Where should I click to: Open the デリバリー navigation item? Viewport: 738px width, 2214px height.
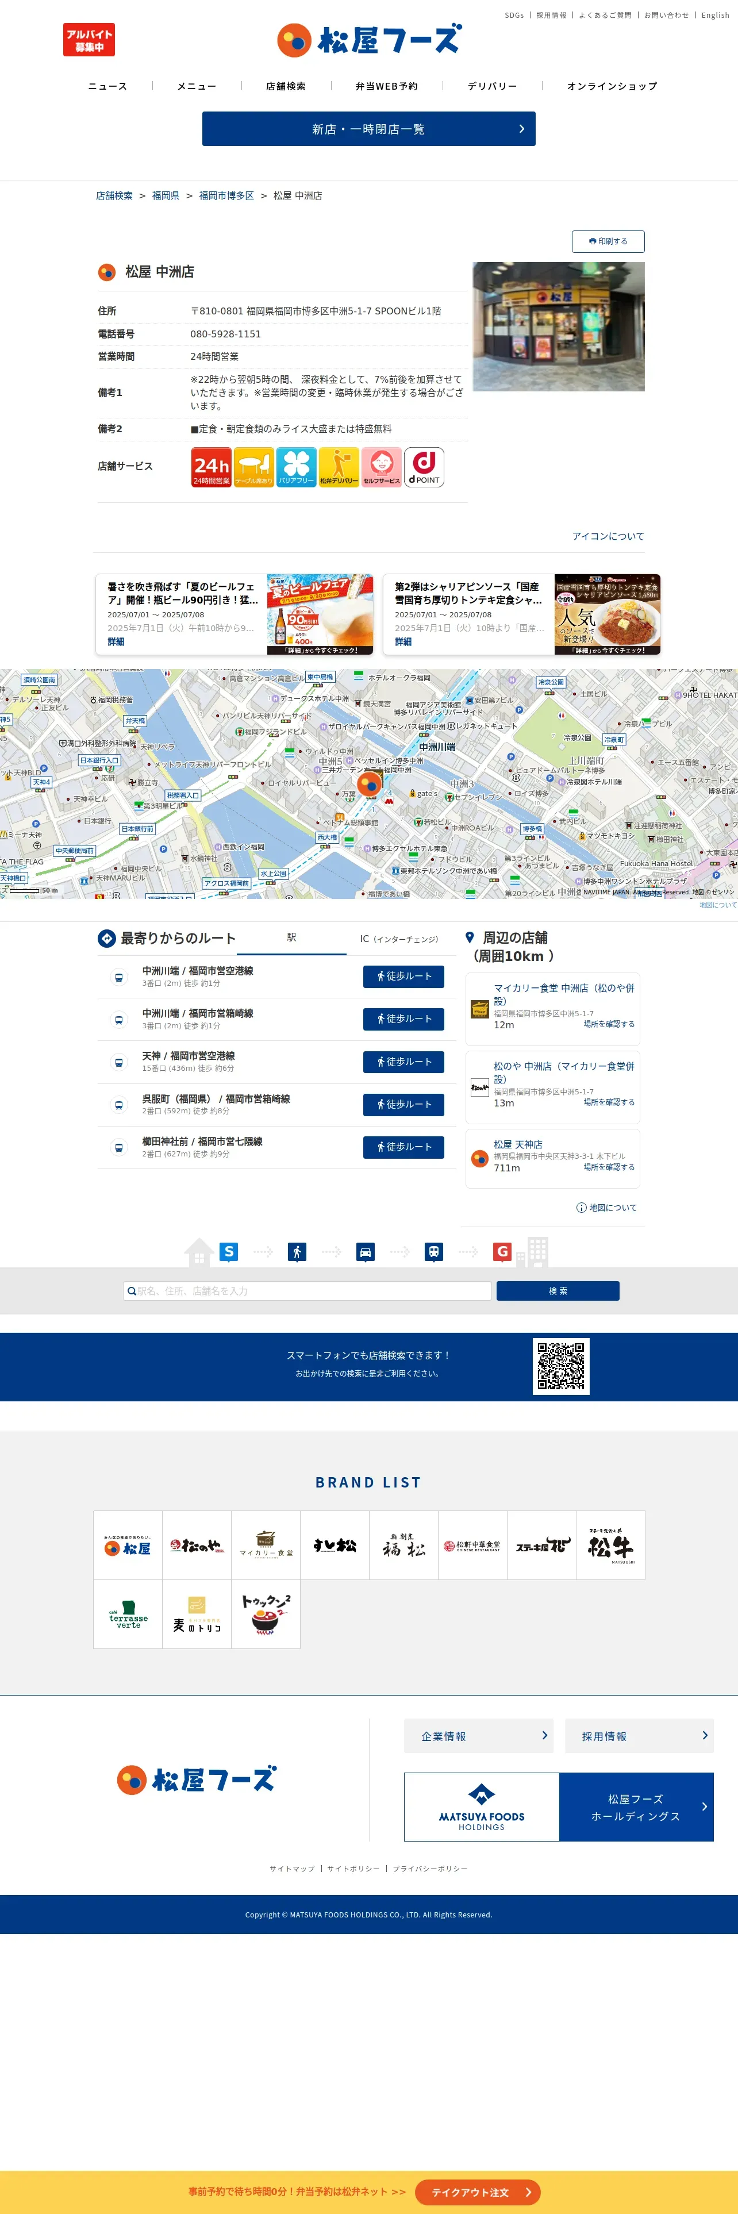[492, 86]
